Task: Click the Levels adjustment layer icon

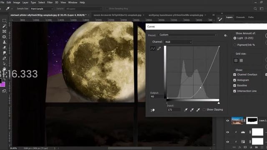Action: [243, 132]
